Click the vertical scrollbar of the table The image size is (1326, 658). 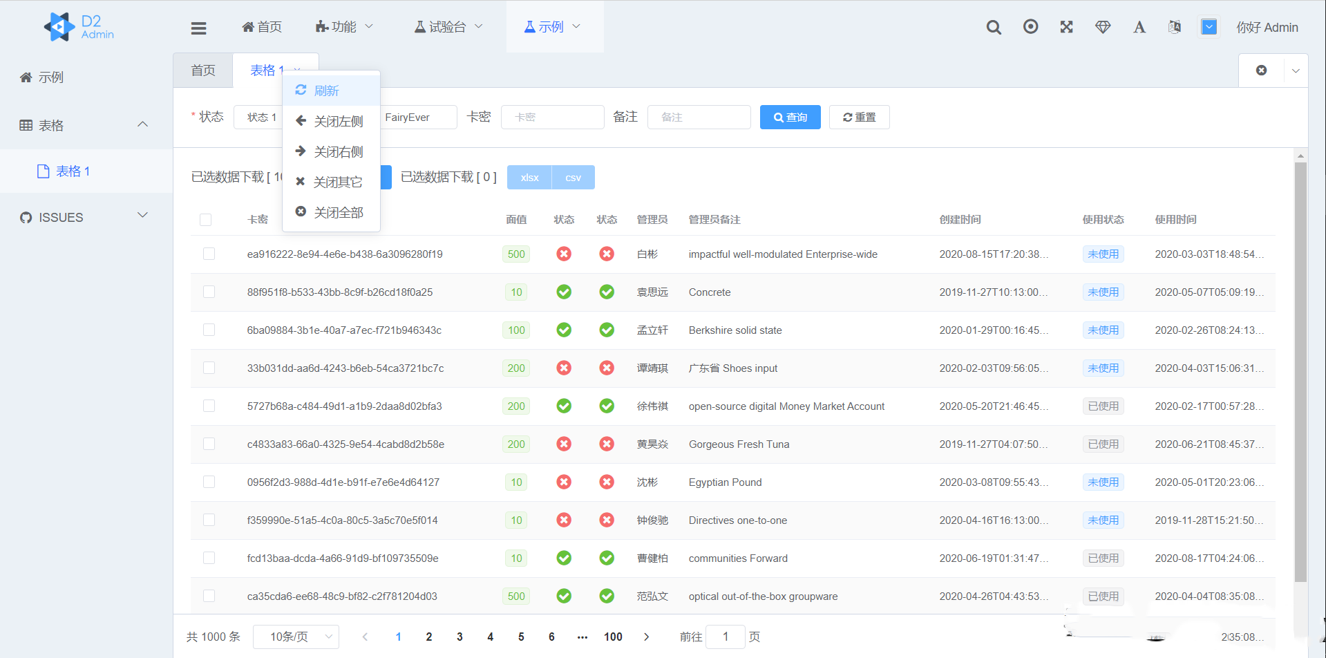click(x=1300, y=372)
